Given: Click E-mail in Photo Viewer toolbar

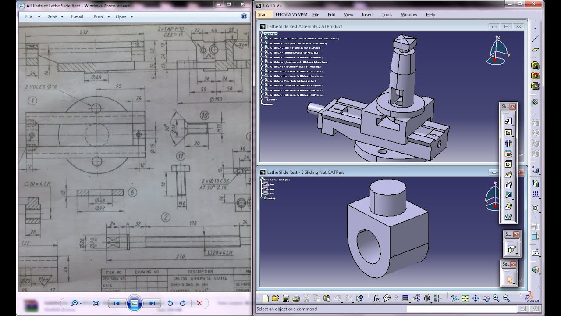Looking at the screenshot, I should point(77,17).
